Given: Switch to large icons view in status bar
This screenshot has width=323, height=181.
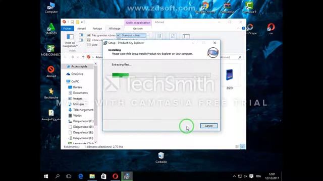Looking at the screenshot, I should 243,146.
